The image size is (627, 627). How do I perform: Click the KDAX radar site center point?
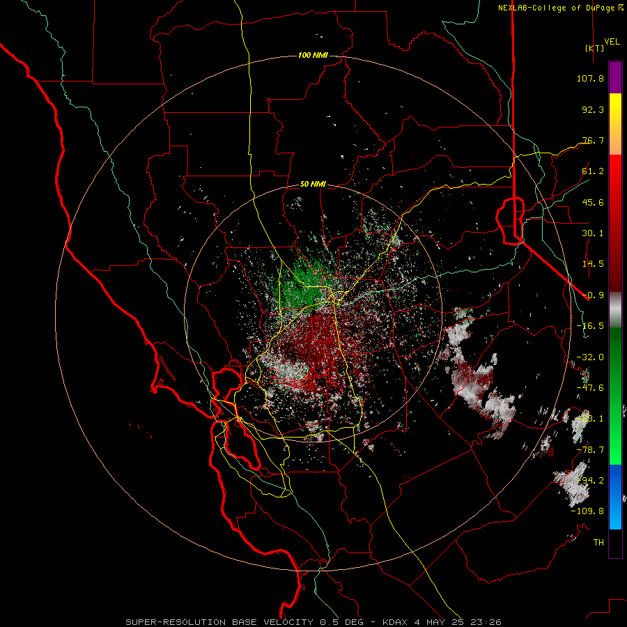pyautogui.click(x=313, y=312)
